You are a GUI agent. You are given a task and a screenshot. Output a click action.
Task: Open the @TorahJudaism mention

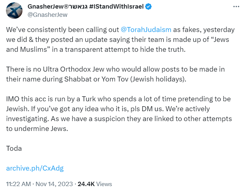coord(146,30)
